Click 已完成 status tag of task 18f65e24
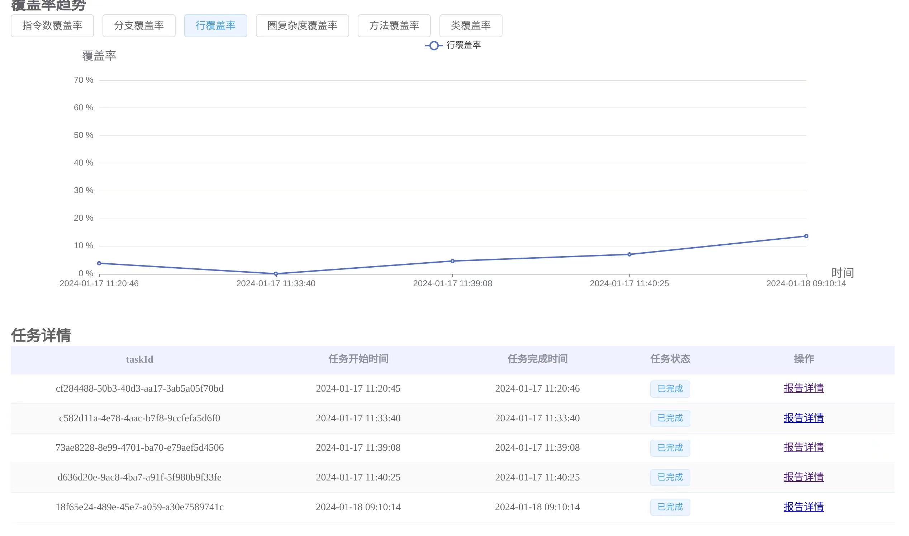Image resolution: width=909 pixels, height=536 pixels. (x=670, y=507)
